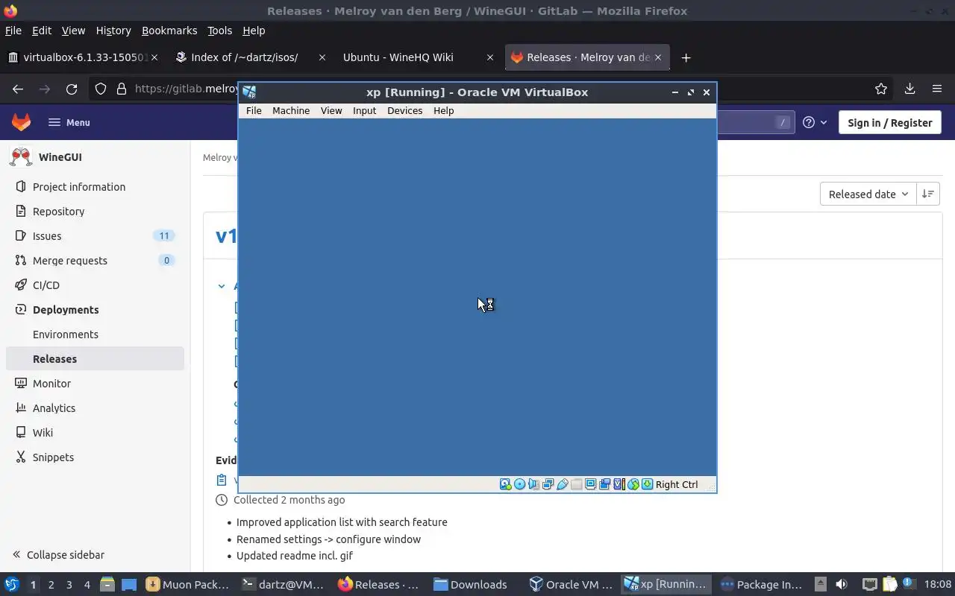Click the Firefox Back arrow button
This screenshot has width=955, height=596.
coord(18,89)
